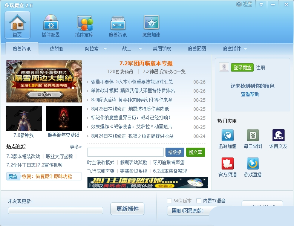Expand the 阿拉索 tab dropdown arrow
The height and width of the screenshot is (226, 294).
tap(105, 49)
